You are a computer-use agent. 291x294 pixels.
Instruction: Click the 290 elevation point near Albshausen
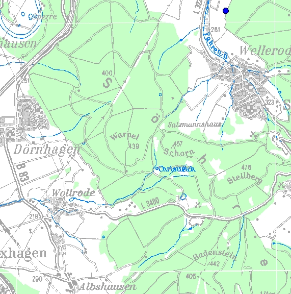point(37,279)
